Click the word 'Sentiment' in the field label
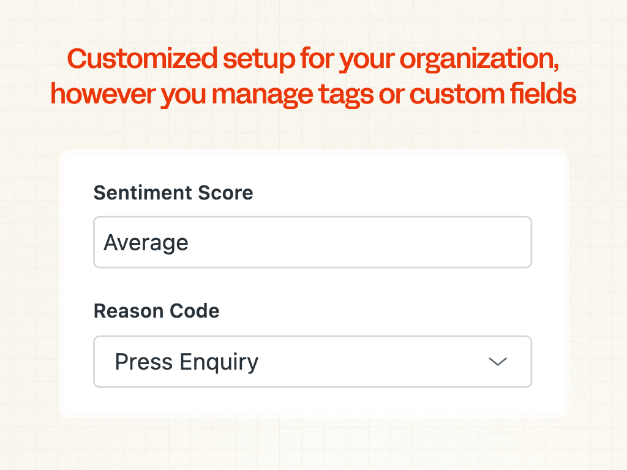 [x=143, y=193]
